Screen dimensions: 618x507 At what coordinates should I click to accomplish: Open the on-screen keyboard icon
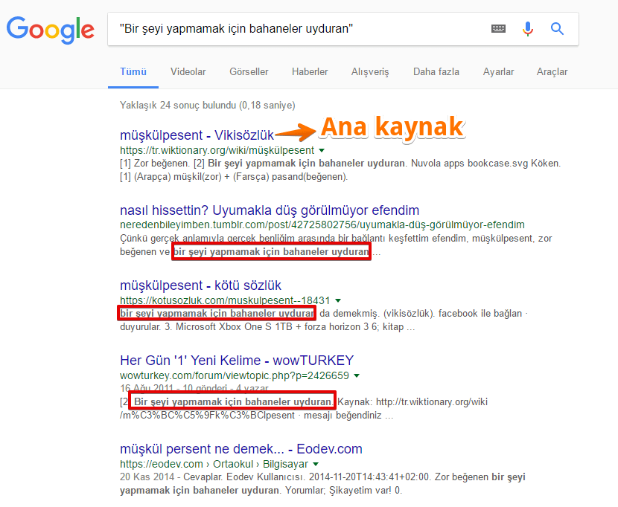pyautogui.click(x=497, y=29)
